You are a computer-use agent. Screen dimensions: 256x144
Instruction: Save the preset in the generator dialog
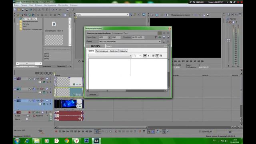(164, 42)
